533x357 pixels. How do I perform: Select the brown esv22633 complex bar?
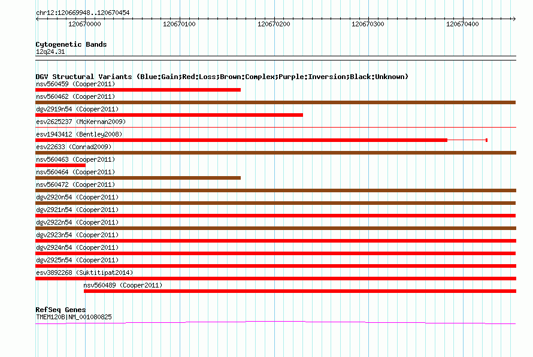click(x=275, y=153)
